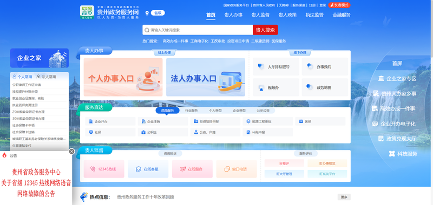Select the 高频服务 tab
The width and height of the screenshot is (433, 205).
168,111
